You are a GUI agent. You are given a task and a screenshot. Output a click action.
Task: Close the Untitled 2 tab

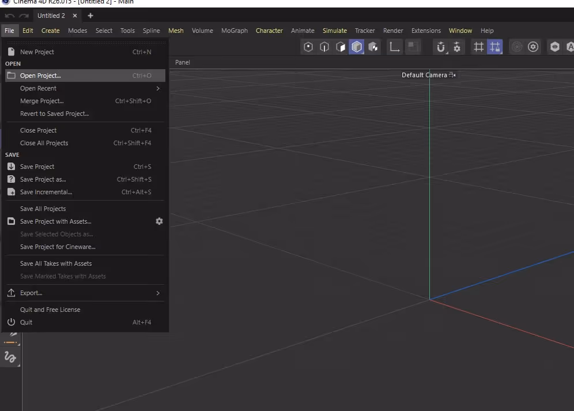click(x=75, y=16)
